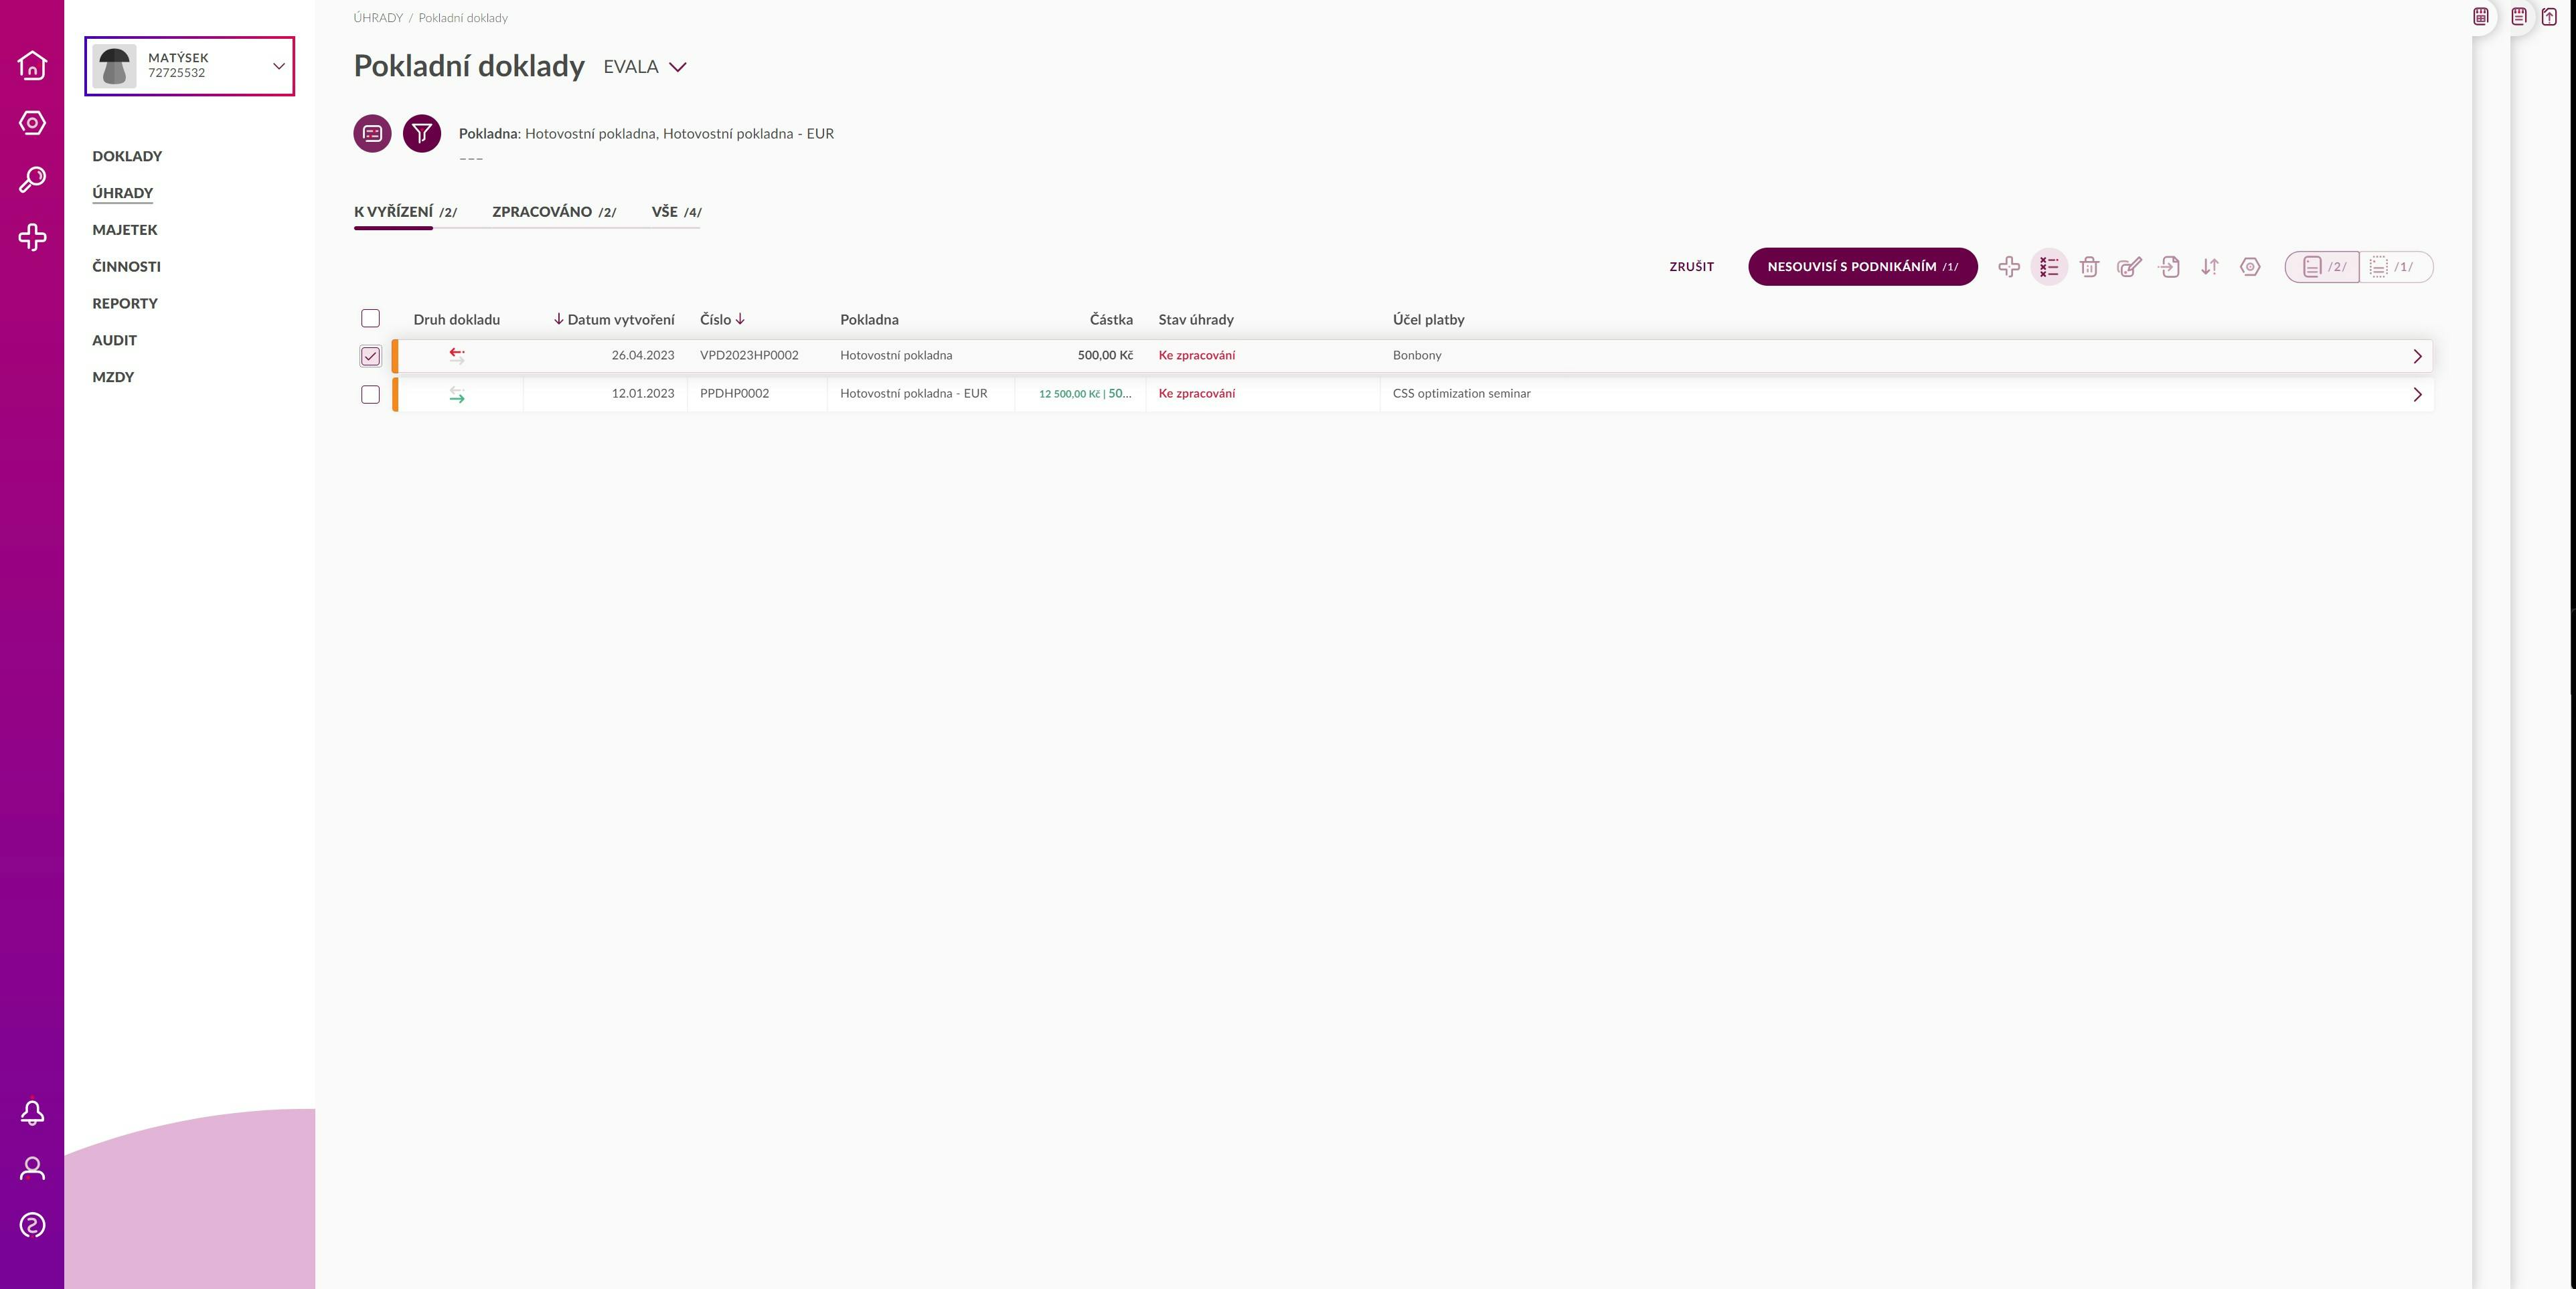Switch to Zpracováno tab
Viewport: 2576px width, 1289px height.
pyautogui.click(x=554, y=212)
